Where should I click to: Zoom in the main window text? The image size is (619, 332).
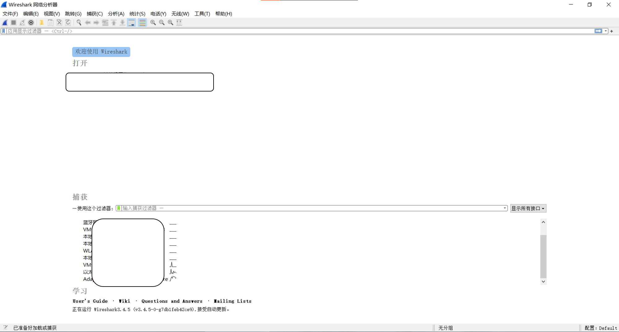click(x=153, y=23)
